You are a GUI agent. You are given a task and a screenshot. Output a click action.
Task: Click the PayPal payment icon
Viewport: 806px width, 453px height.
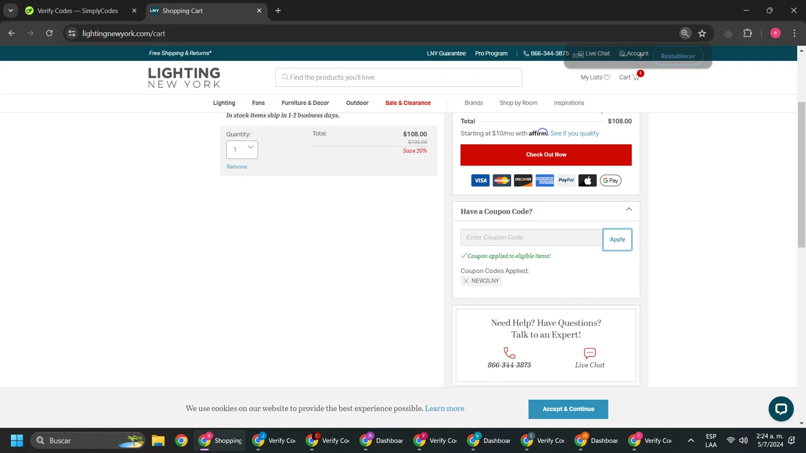566,180
